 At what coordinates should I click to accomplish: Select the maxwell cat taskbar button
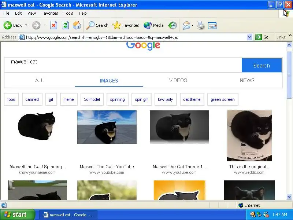coord(68,215)
